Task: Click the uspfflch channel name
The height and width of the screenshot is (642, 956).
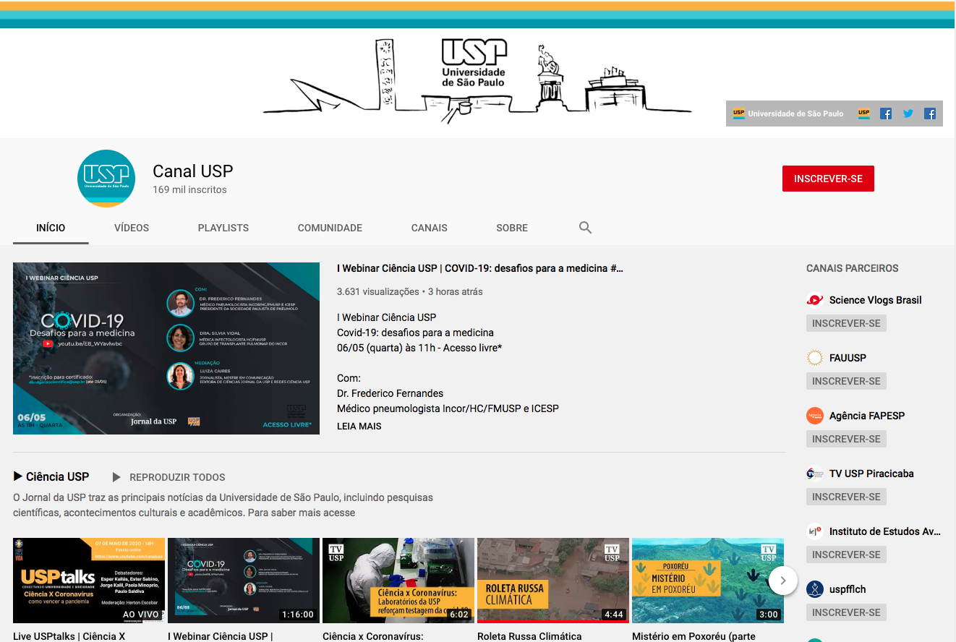Action: [848, 589]
